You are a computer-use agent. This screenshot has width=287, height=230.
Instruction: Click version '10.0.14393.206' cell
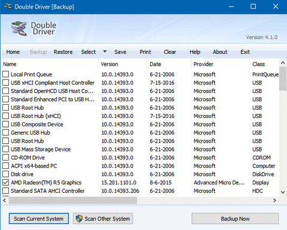click(120, 190)
